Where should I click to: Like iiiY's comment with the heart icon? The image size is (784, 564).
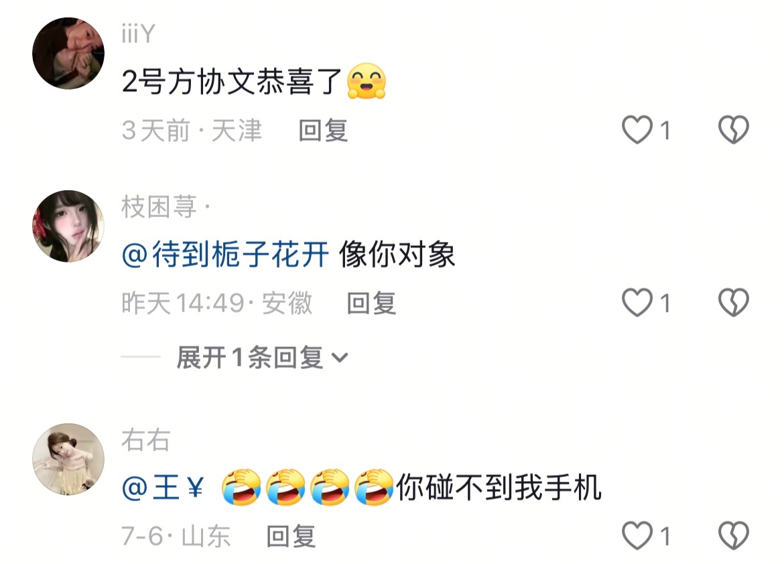637,130
